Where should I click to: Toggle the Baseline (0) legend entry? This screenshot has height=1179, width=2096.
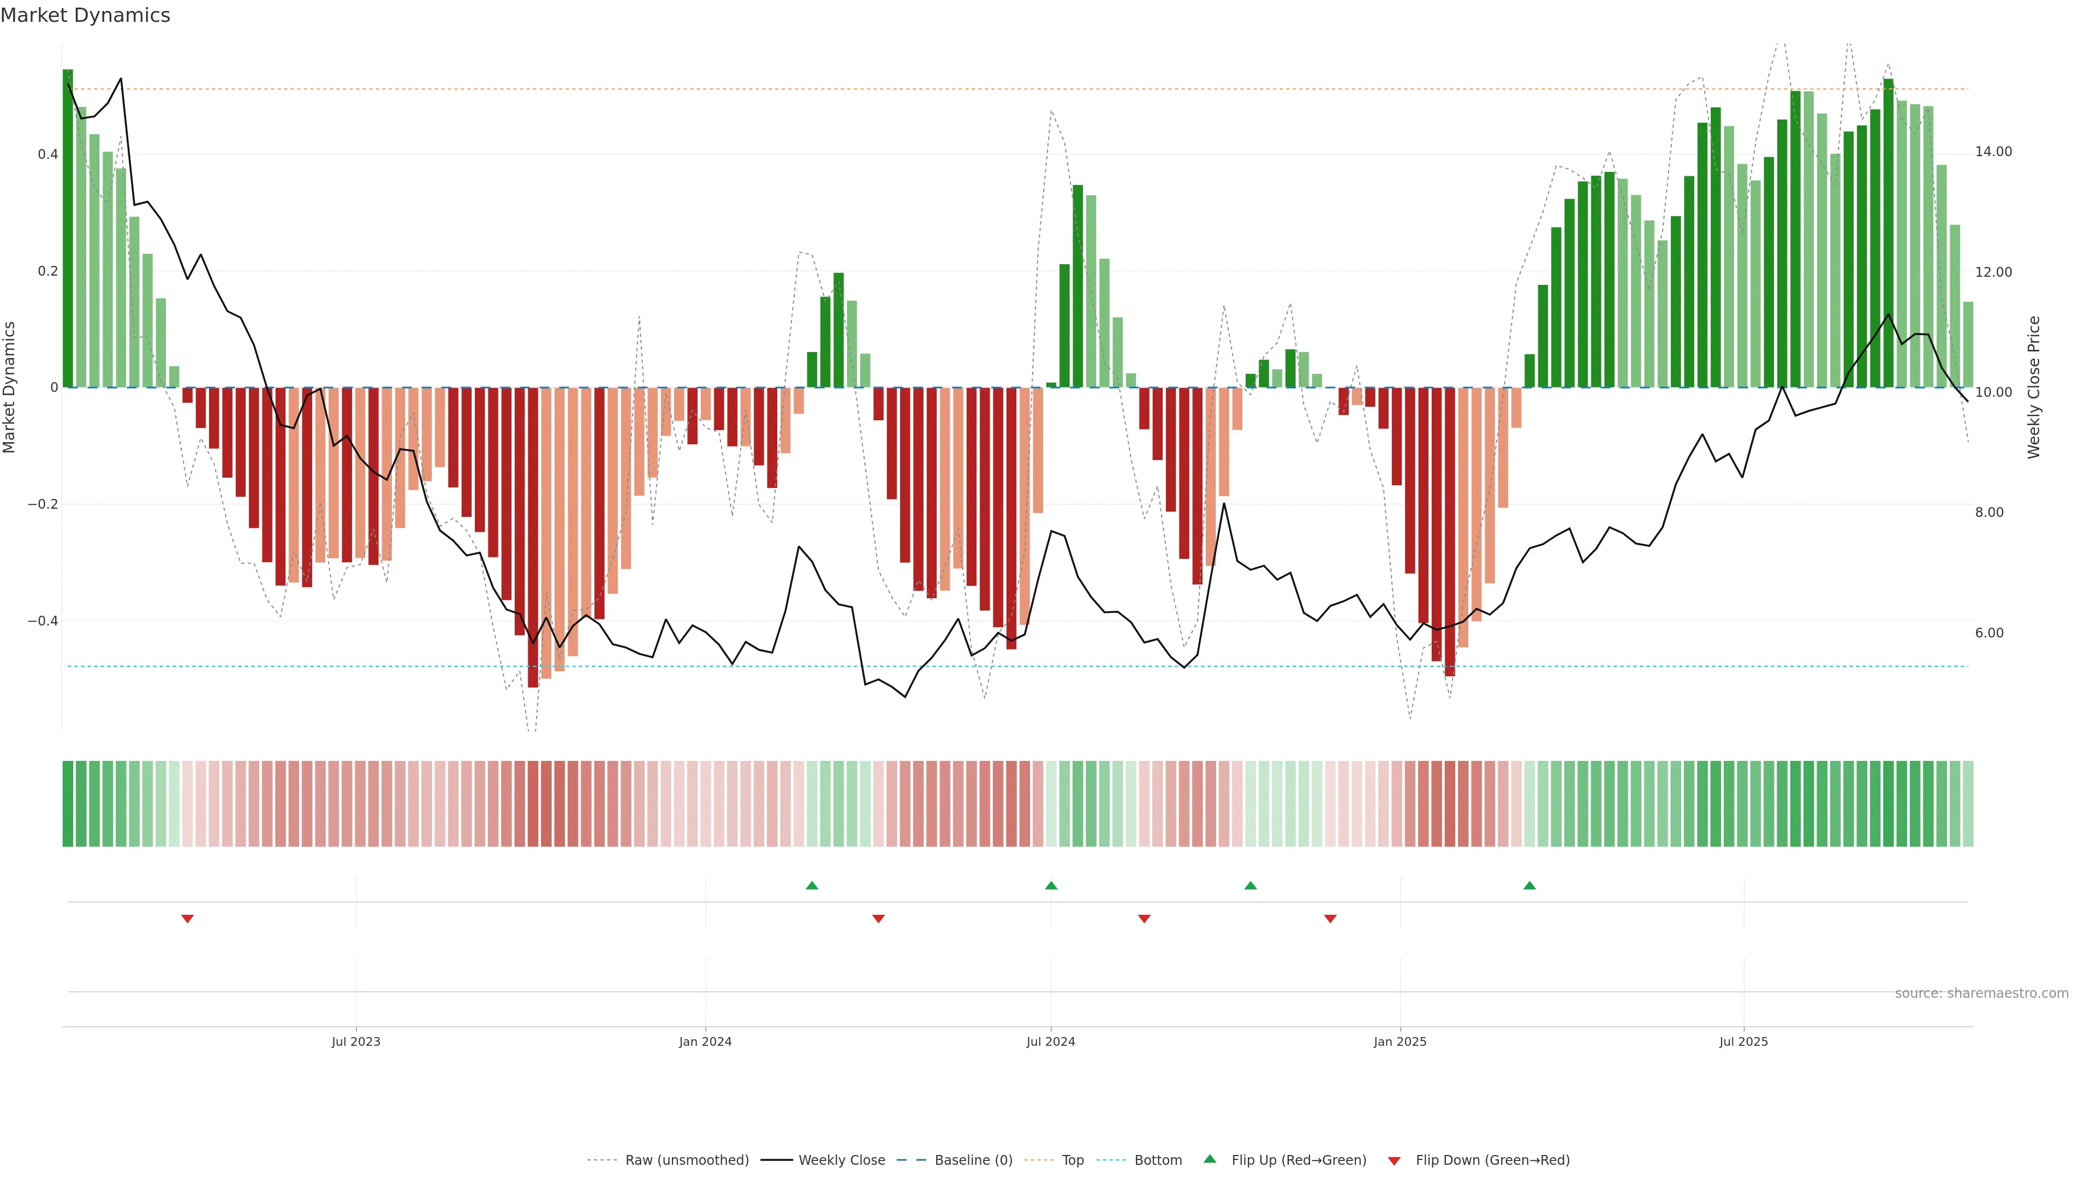973,1160
